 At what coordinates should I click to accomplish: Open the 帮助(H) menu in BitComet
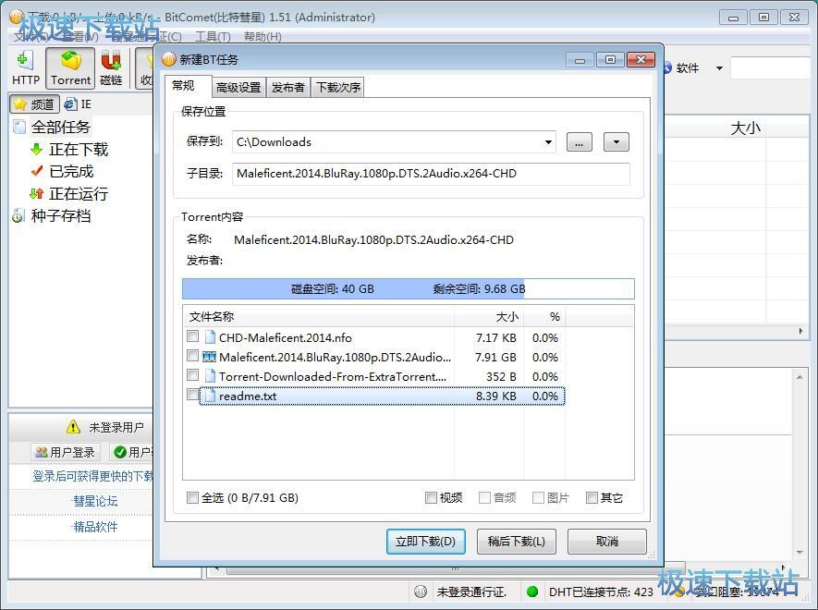click(262, 37)
